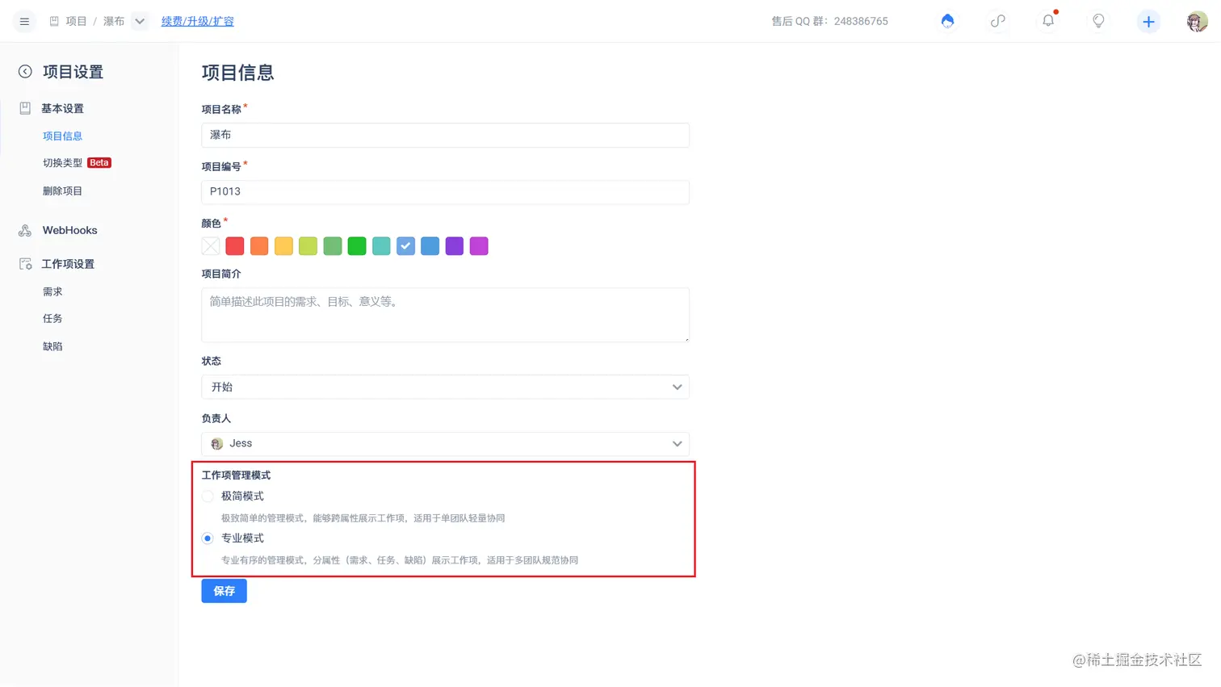
Task: Pick the bright green color swatch
Action: (357, 246)
